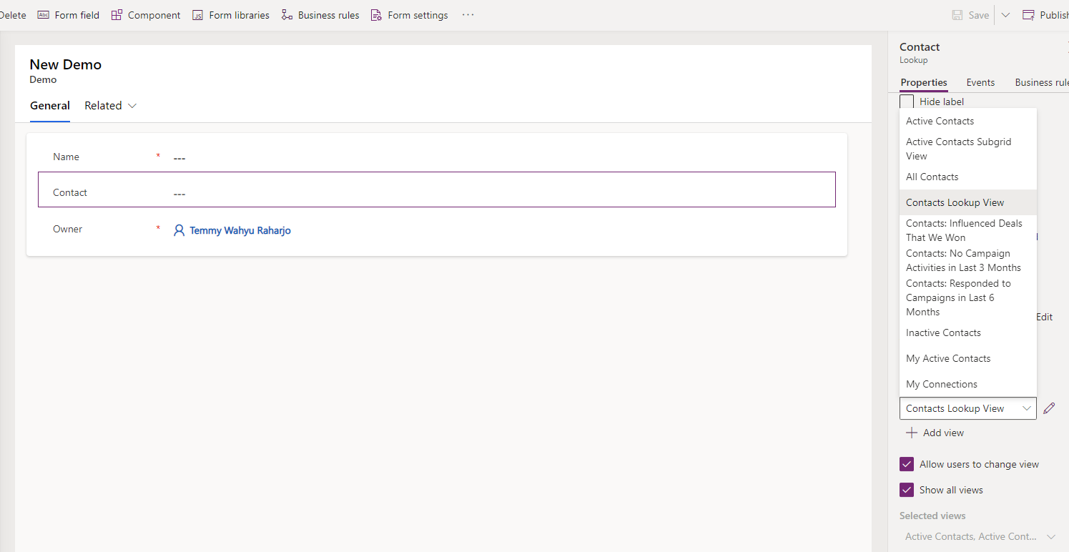Open the Selected views dropdown
The height and width of the screenshot is (552, 1069).
click(980, 536)
